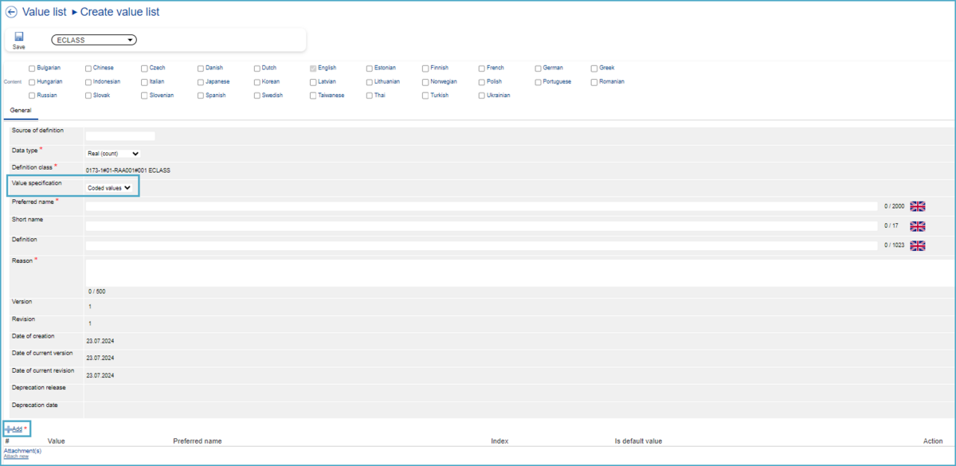The width and height of the screenshot is (956, 466).
Task: Toggle the Bulgarian language checkbox
Action: (x=32, y=69)
